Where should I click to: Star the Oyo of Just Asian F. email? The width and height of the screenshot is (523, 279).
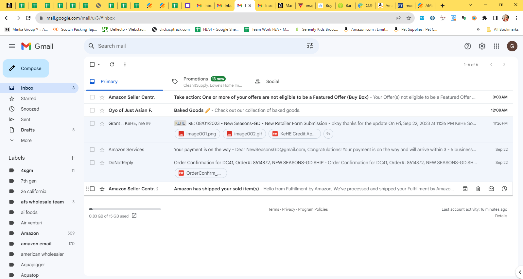(102, 110)
